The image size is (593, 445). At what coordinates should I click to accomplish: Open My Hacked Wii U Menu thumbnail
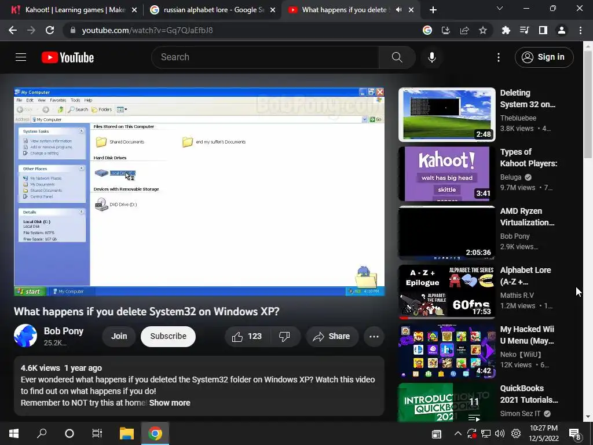(x=447, y=351)
